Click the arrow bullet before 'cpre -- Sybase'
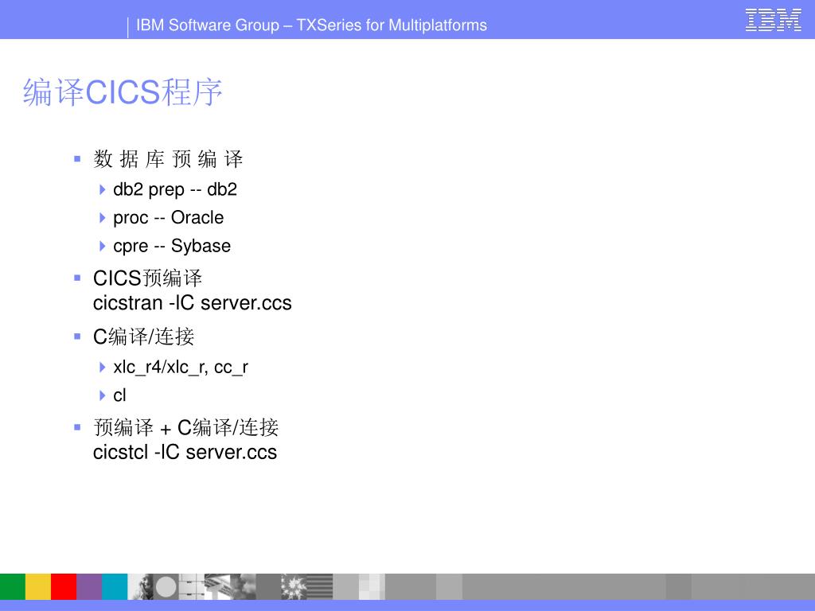 click(x=103, y=247)
